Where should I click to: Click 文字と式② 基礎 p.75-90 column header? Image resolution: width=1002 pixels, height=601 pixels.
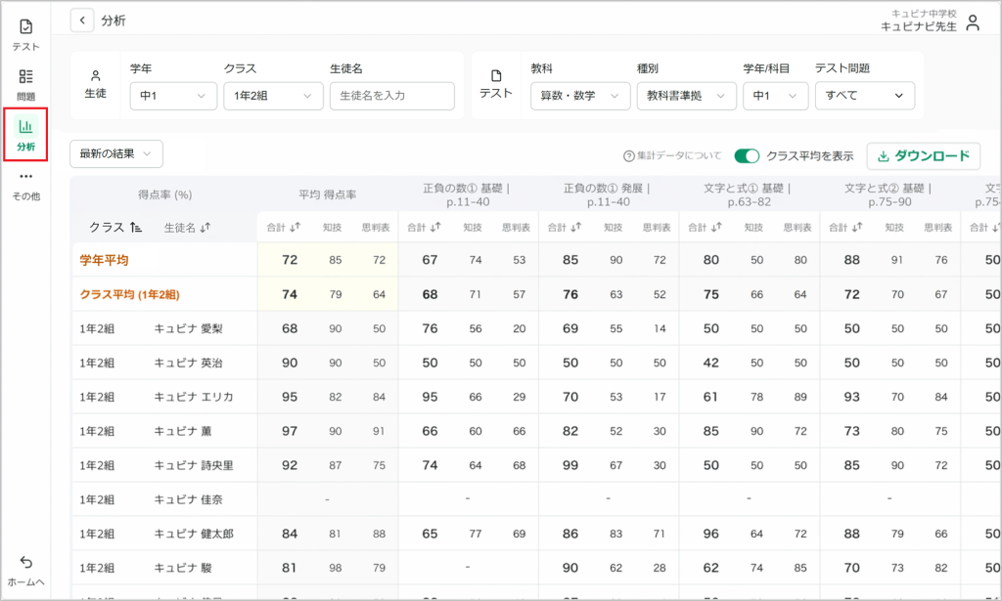(x=888, y=194)
